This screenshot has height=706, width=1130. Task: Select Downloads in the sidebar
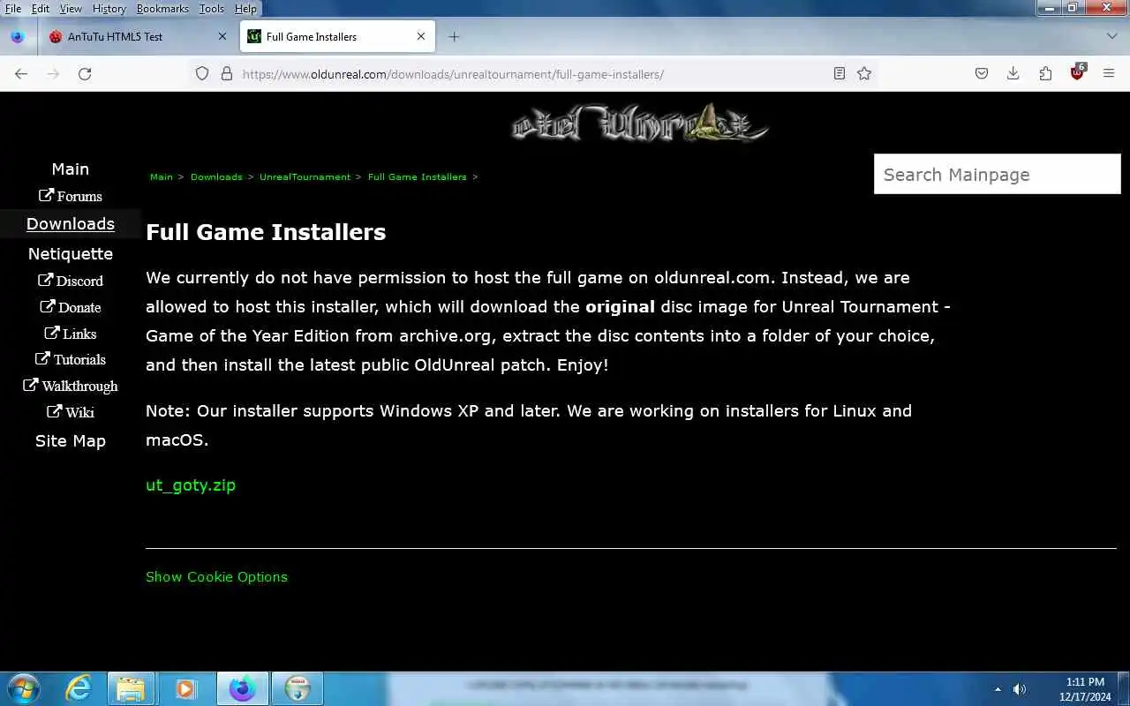[71, 223]
